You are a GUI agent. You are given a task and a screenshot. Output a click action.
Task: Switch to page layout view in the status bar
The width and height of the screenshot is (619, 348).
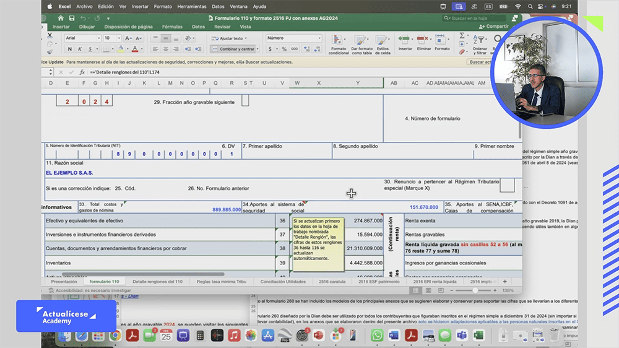(428, 290)
